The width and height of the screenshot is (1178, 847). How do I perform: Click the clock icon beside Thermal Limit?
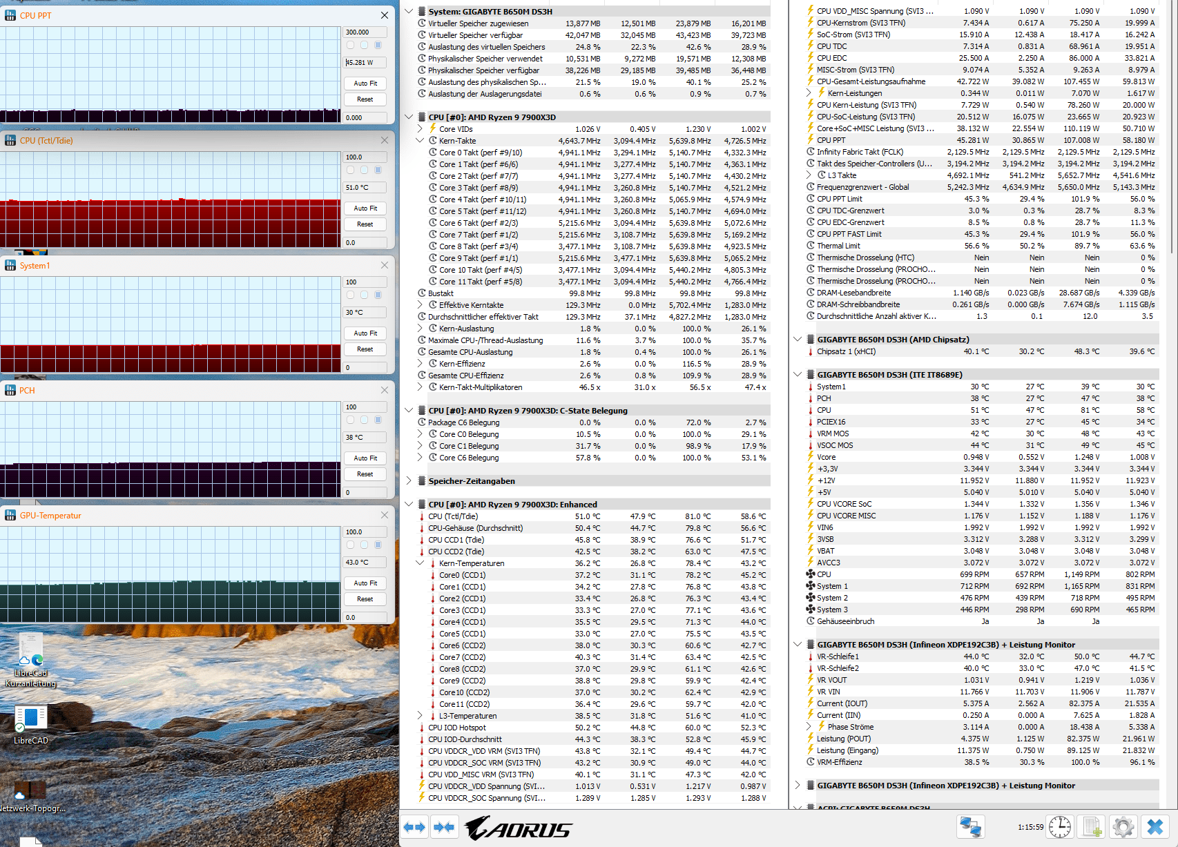pos(811,246)
